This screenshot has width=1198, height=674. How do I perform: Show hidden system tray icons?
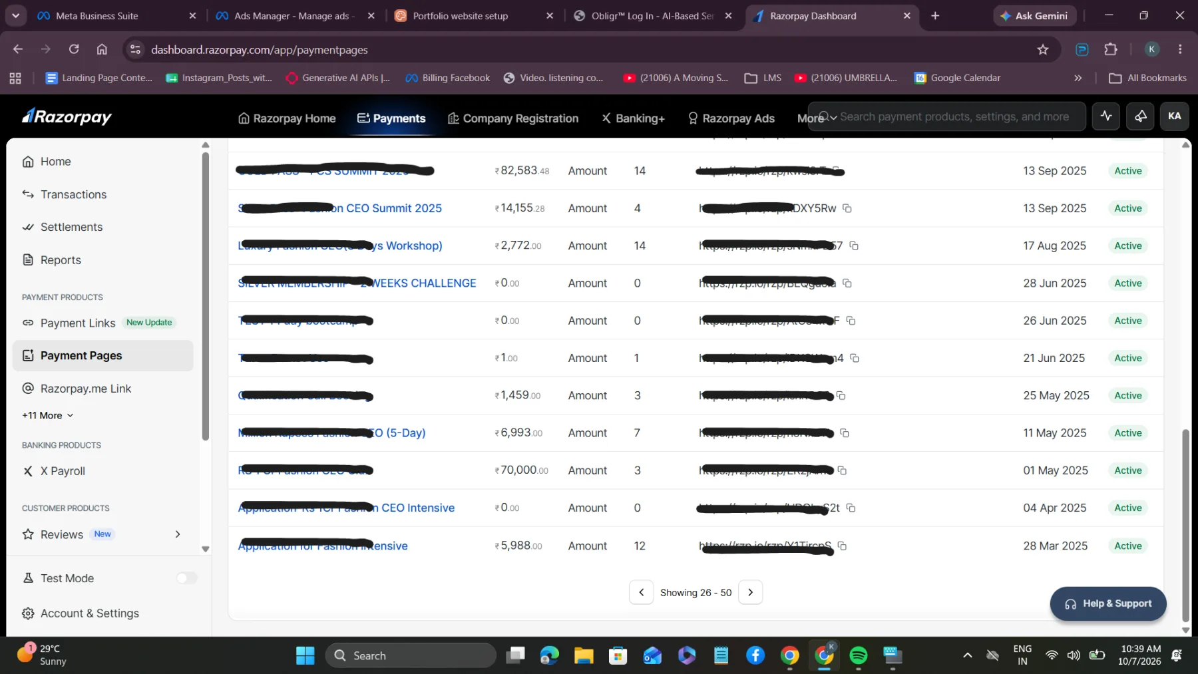(968, 655)
